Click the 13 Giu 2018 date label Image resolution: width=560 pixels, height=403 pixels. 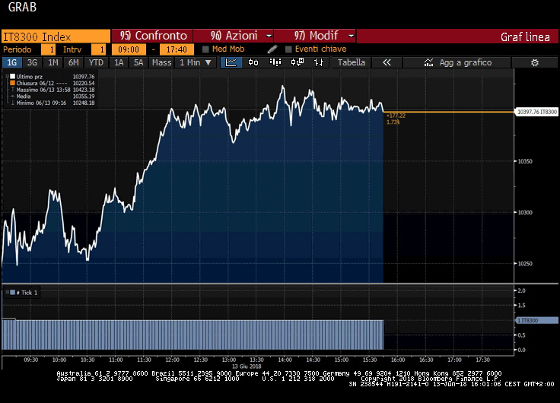click(x=247, y=367)
